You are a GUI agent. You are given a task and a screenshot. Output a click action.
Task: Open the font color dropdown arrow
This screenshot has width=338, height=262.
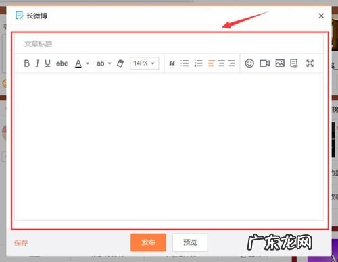87,63
